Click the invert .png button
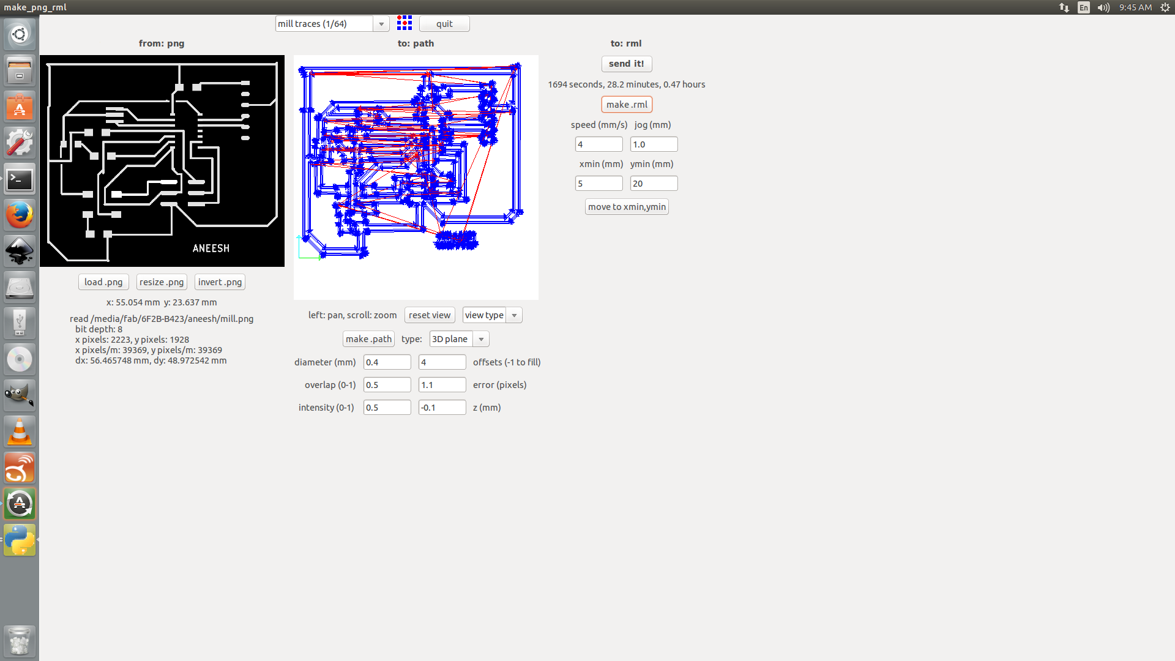Viewport: 1175px width, 661px height. point(220,282)
